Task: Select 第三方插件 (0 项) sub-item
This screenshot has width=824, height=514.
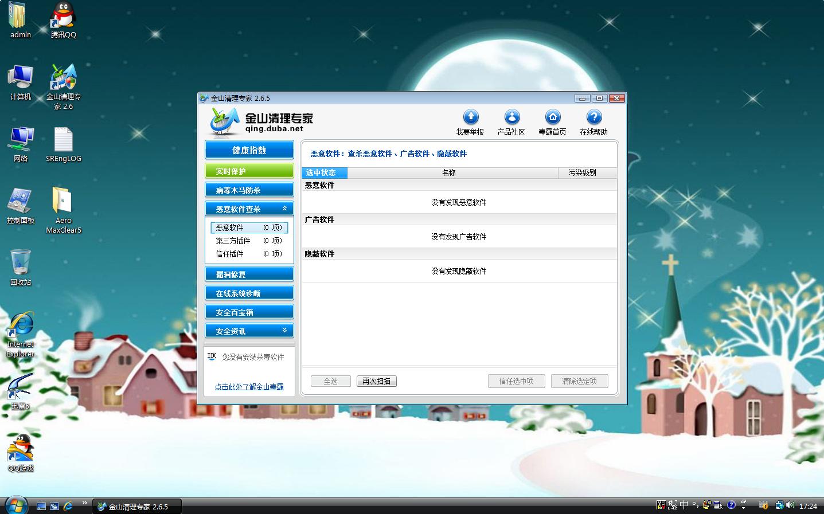Action: (x=249, y=241)
